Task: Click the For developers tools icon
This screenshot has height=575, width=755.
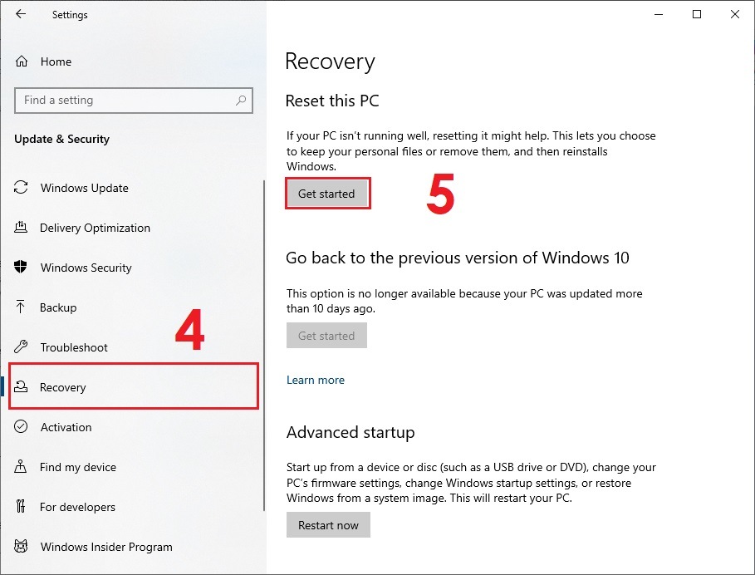Action: [x=21, y=507]
